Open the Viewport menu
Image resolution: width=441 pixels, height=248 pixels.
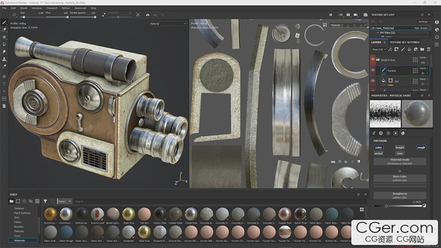pos(52,8)
